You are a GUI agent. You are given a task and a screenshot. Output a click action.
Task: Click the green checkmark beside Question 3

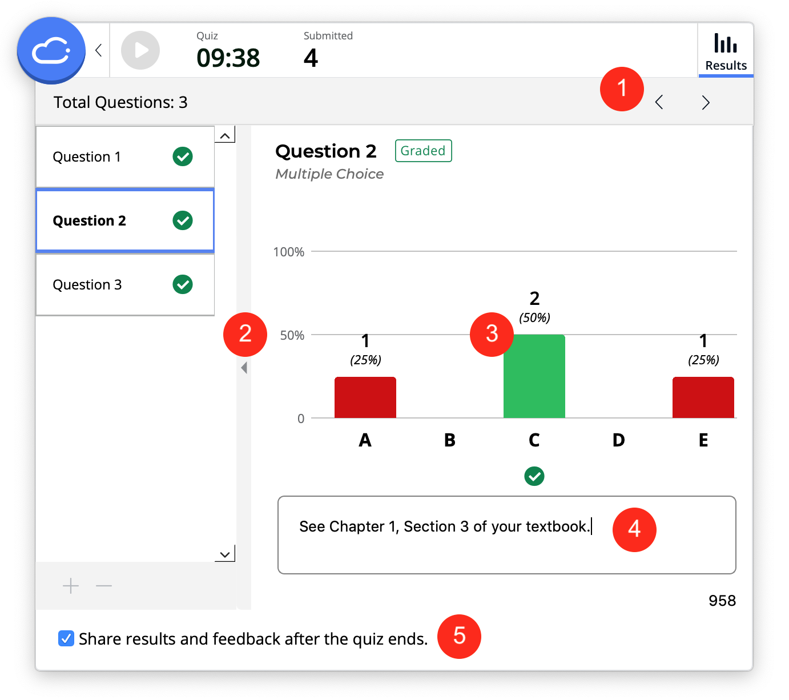pos(182,284)
